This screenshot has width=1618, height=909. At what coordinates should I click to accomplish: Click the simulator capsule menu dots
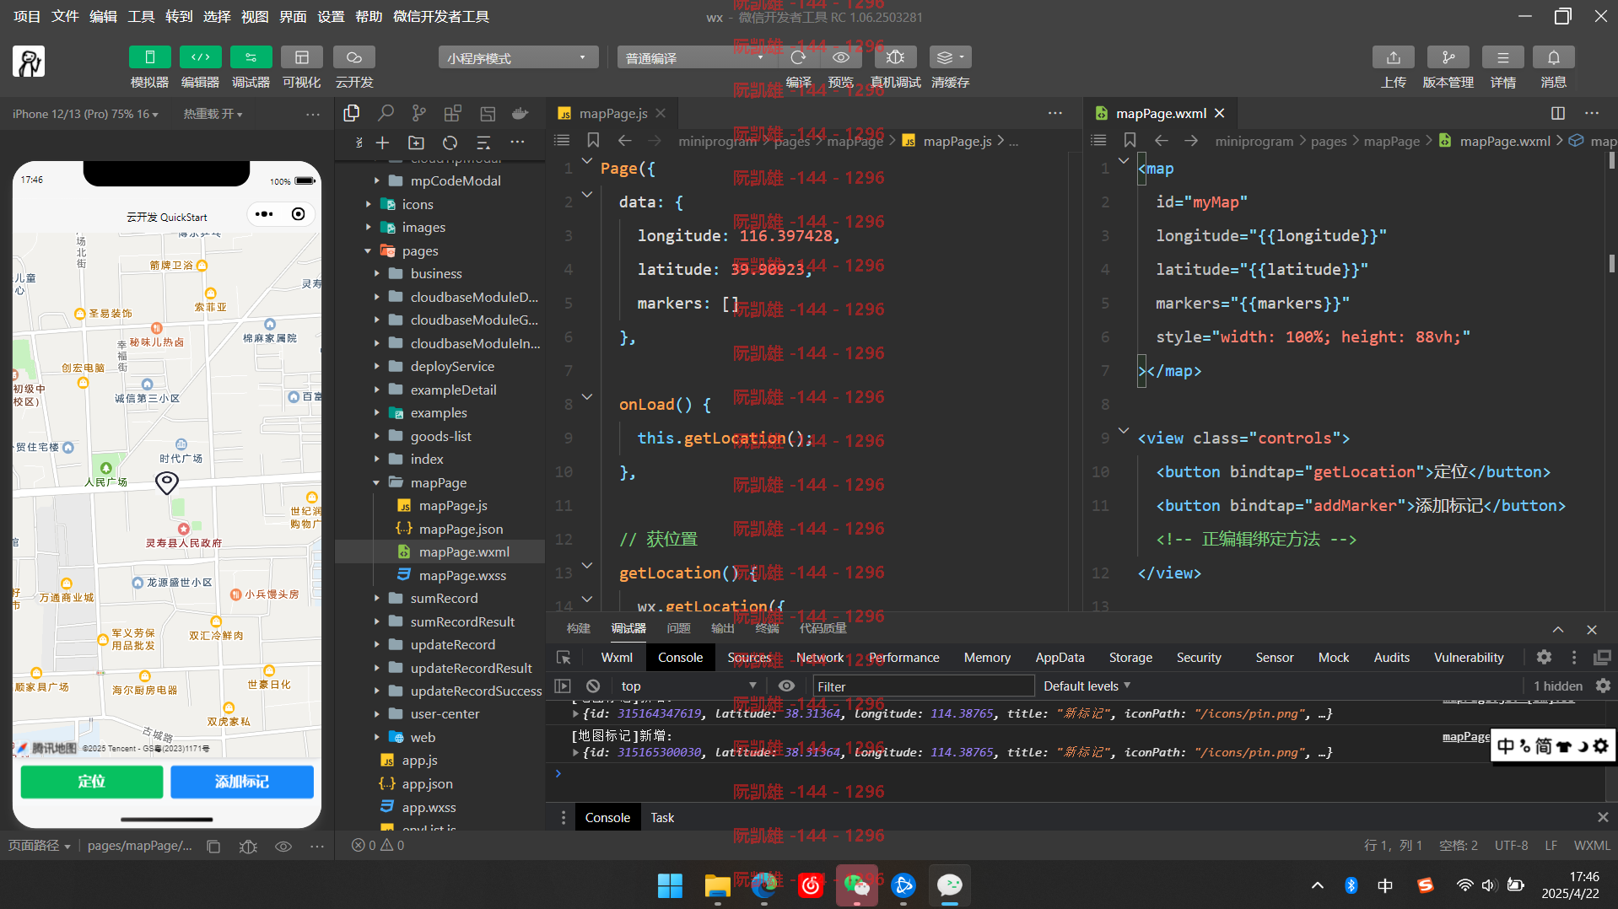click(x=264, y=214)
